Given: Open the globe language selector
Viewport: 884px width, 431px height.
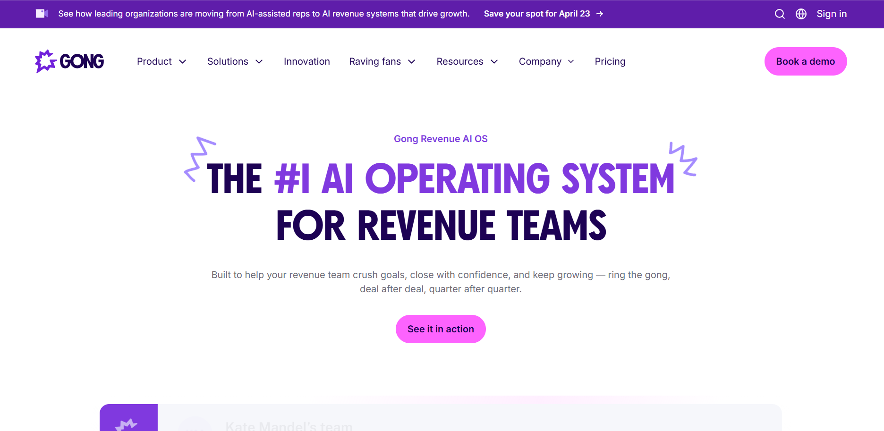Looking at the screenshot, I should coord(801,14).
